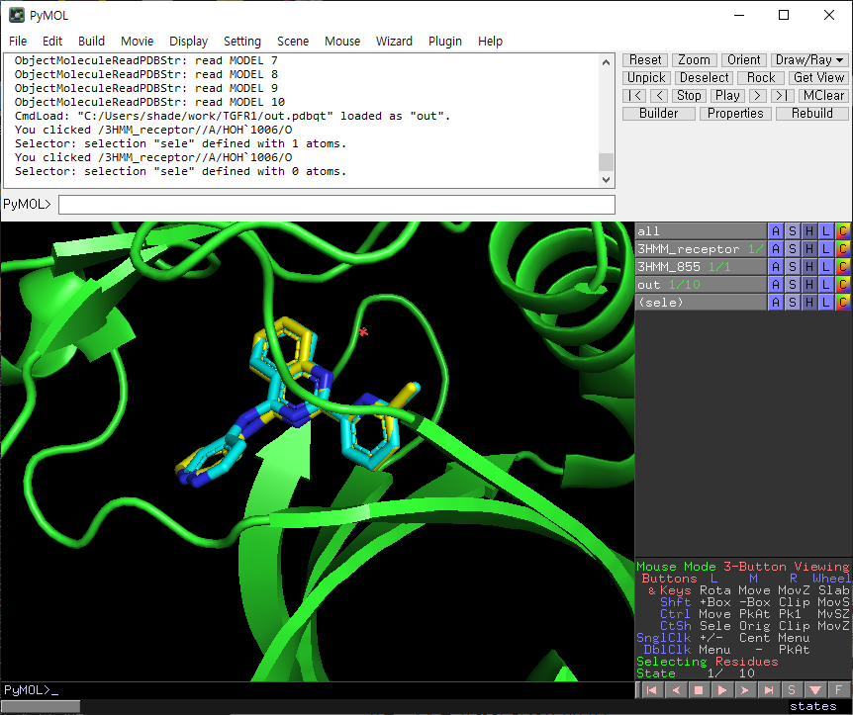The image size is (853, 715).
Task: Open Hide menu for 3HMM_receptor
Action: tap(809, 249)
